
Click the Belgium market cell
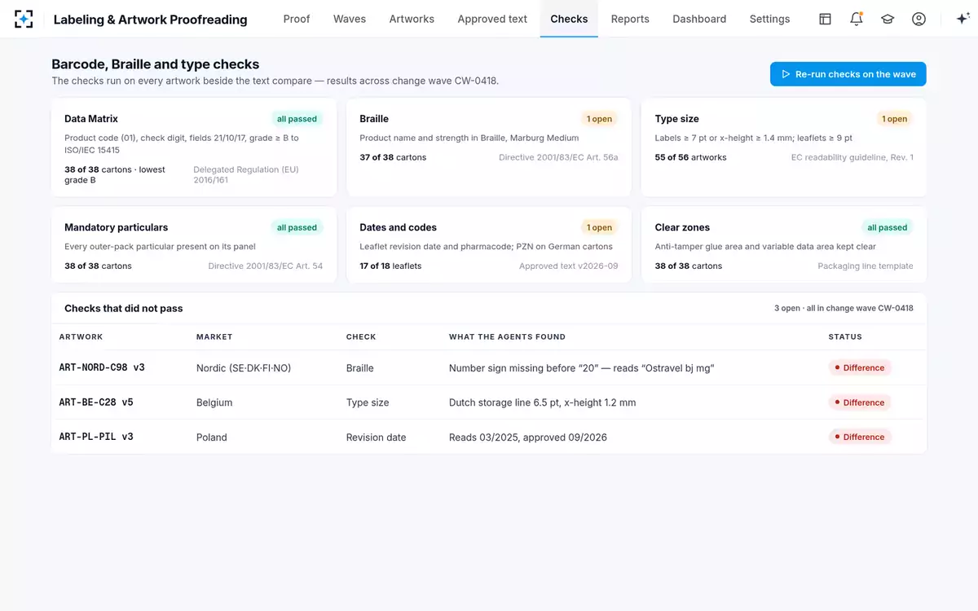click(214, 402)
